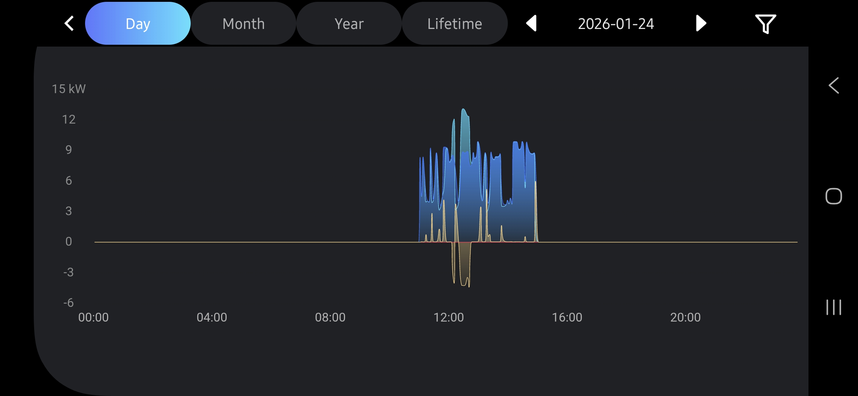This screenshot has width=858, height=396.
Task: Go to previous day with left triangle
Action: 532,23
